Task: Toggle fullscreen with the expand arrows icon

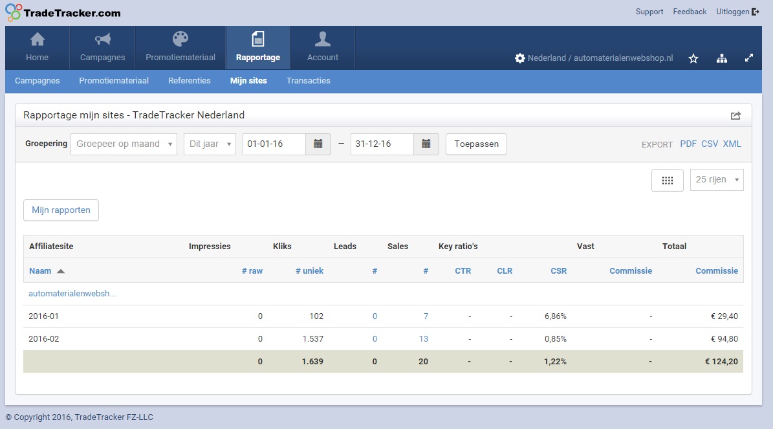Action: click(x=749, y=58)
